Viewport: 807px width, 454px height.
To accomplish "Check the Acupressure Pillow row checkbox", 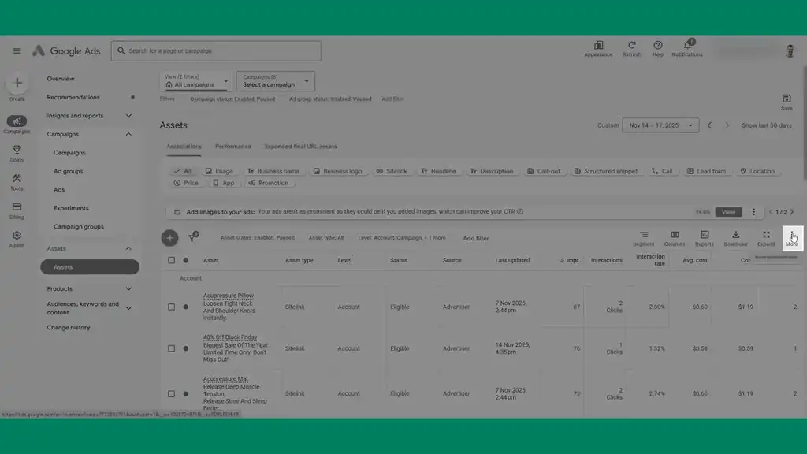I will [x=171, y=305].
